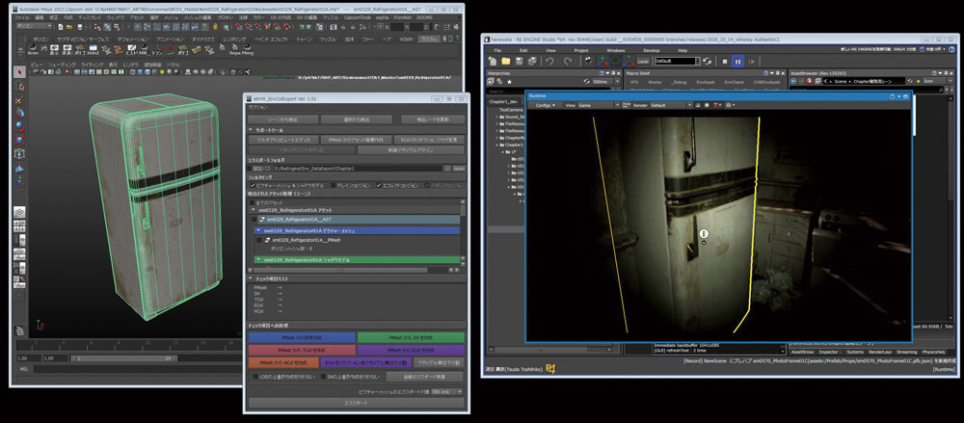Open CapcomTool menu in Maya menu bar
This screenshot has height=423, width=964.
point(358,18)
